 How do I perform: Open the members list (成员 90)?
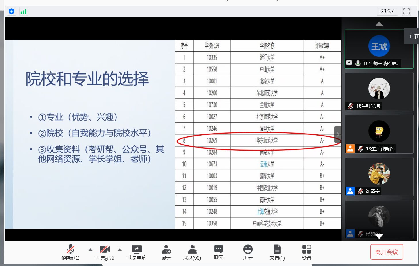pos(192,252)
